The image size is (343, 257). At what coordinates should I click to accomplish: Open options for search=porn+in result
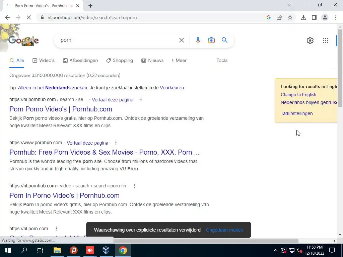(135, 186)
